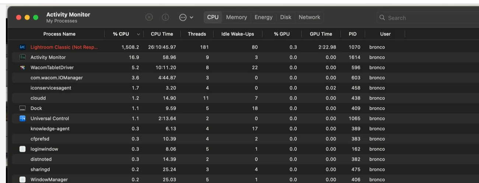Click the 10:11.20 CPU time value
Screen dimensions: 479x183
(x=166, y=68)
